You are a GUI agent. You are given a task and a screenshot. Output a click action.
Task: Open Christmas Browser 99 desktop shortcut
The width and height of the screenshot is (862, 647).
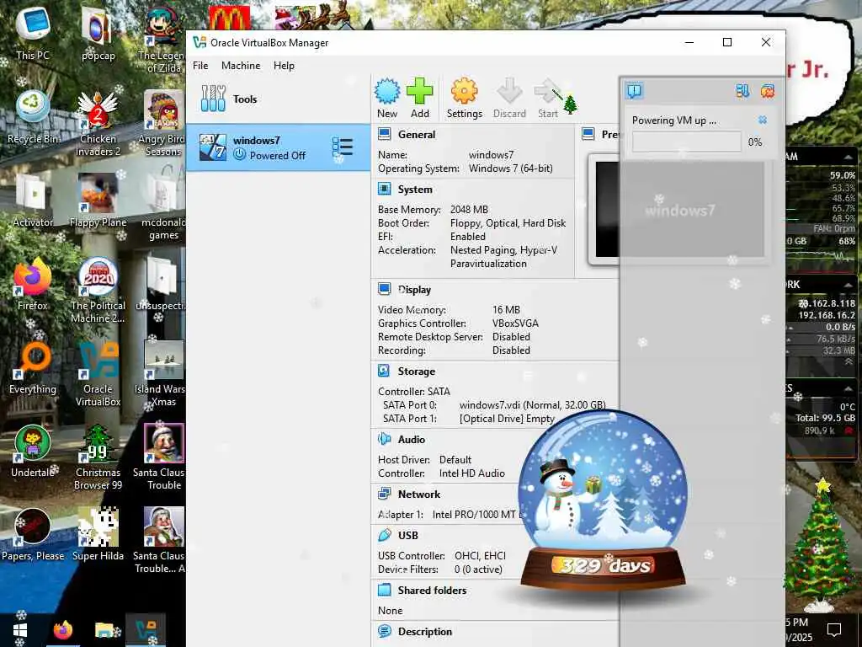point(98,457)
